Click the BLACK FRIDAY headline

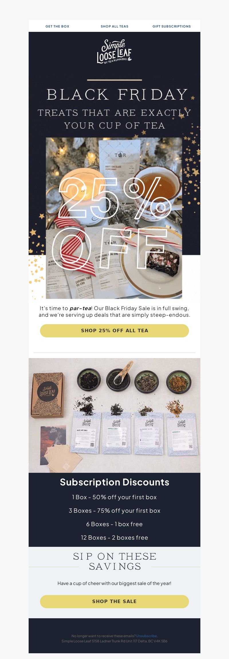point(117,94)
